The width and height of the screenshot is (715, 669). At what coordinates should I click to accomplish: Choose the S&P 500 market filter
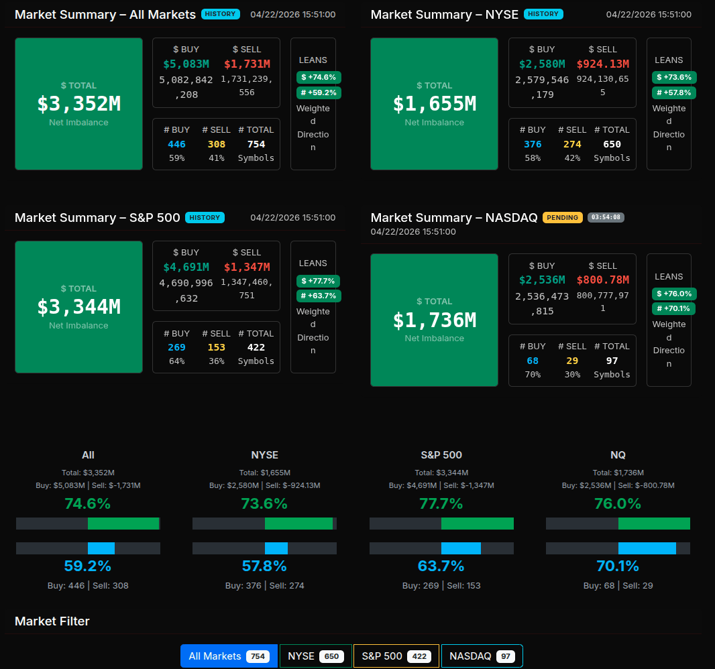click(396, 656)
